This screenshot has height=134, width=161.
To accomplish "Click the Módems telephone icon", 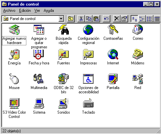I will [138, 54].
